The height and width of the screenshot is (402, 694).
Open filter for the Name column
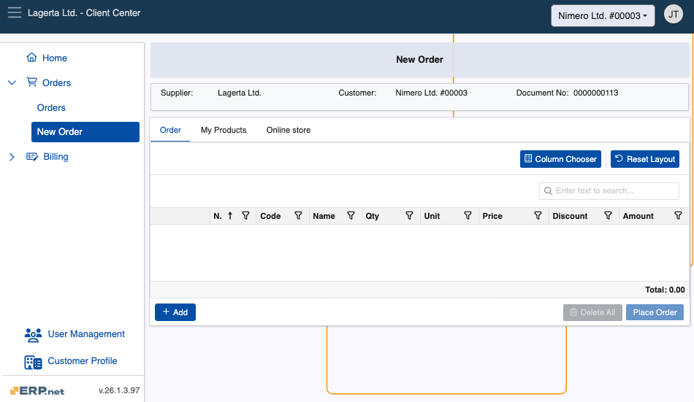[351, 216]
